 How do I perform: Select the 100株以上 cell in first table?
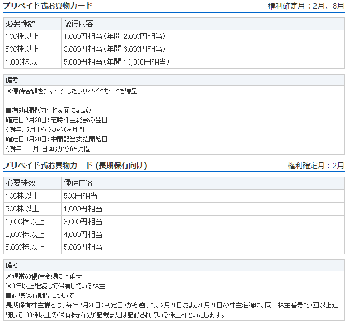coord(33,36)
